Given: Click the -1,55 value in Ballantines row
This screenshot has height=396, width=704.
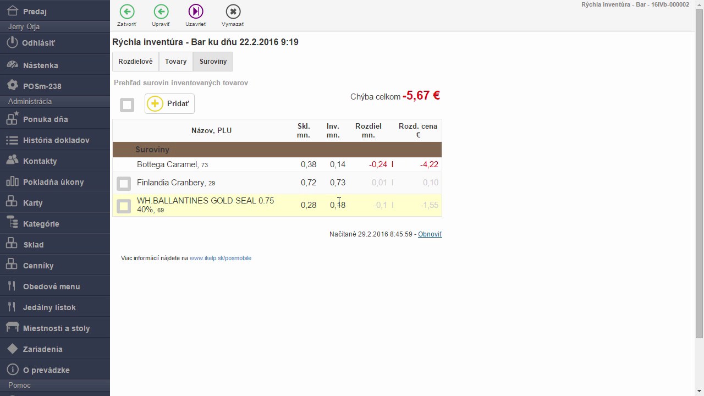Looking at the screenshot, I should [429, 205].
